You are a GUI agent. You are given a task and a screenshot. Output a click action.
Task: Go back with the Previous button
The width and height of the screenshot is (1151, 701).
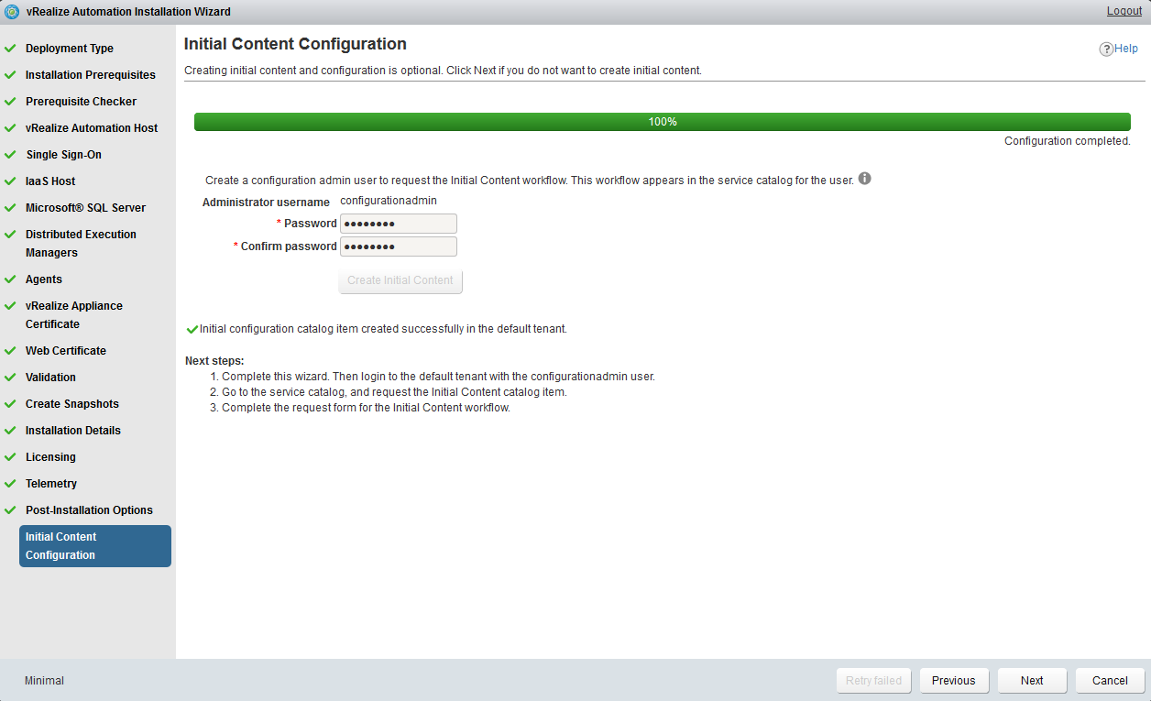pyautogui.click(x=953, y=681)
